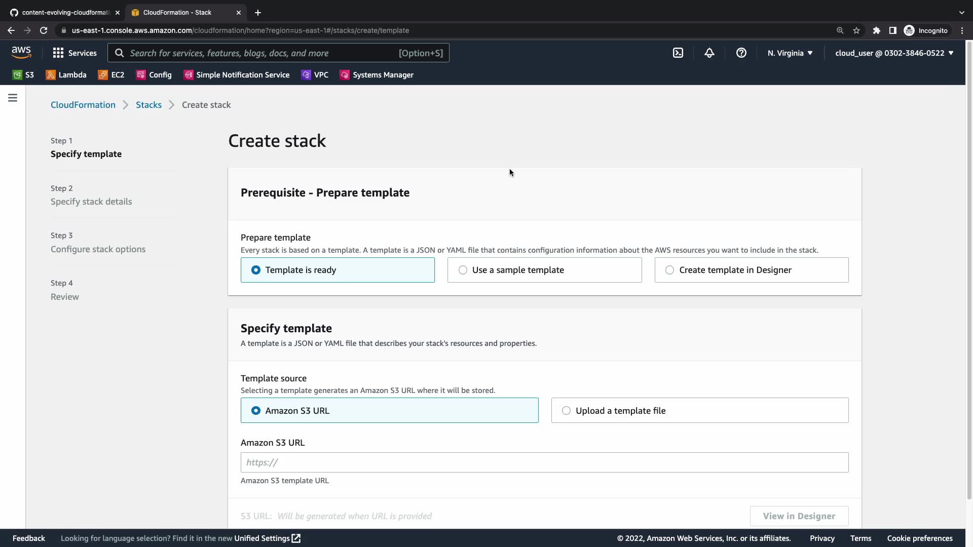Open the notifications bell
The width and height of the screenshot is (973, 547).
click(709, 53)
